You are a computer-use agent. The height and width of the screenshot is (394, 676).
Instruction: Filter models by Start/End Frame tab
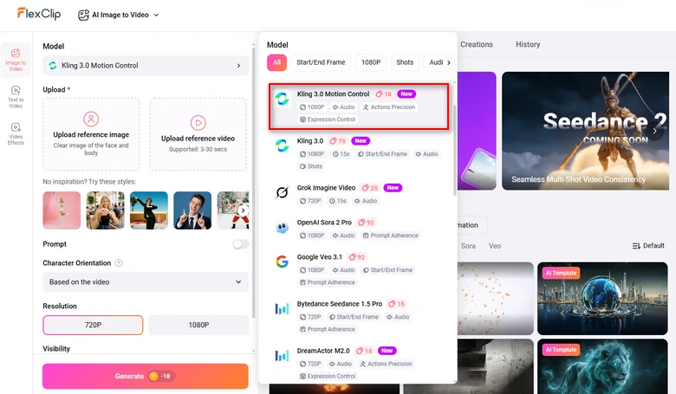point(321,62)
